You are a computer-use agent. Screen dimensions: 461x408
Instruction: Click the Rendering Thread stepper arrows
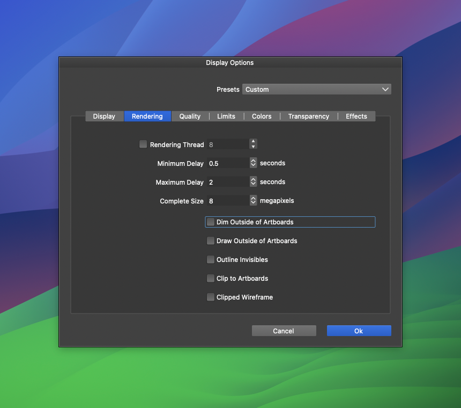(x=253, y=144)
